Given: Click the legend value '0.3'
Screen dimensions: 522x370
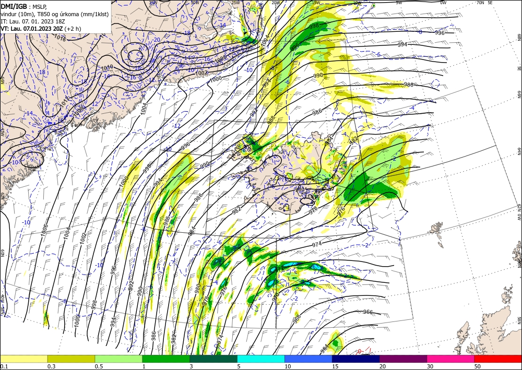Looking at the screenshot, I should [51, 366].
